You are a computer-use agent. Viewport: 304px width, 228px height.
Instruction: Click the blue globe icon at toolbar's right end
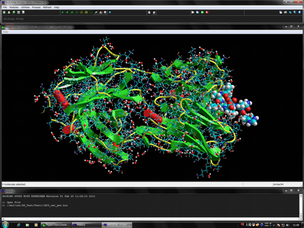coord(300,12)
